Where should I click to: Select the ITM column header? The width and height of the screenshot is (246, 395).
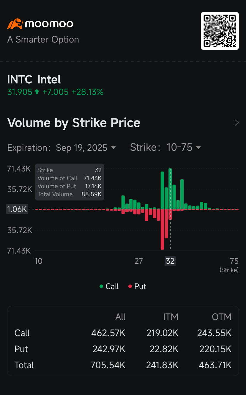click(x=171, y=317)
